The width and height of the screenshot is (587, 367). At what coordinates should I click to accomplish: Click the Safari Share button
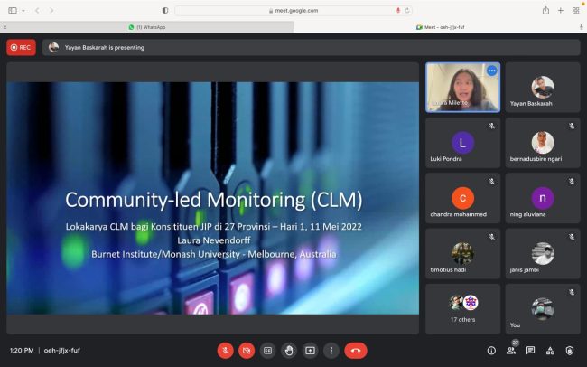pos(545,10)
